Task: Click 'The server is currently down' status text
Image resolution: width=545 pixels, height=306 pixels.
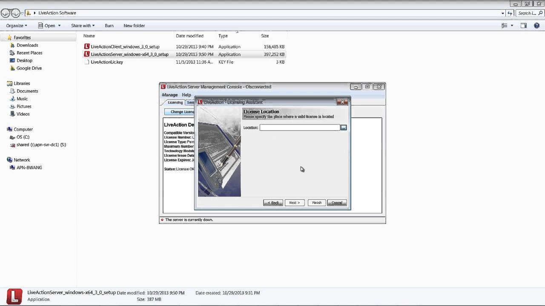Action: [x=189, y=220]
